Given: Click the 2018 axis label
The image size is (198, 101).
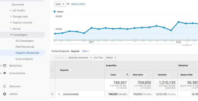Looking at the screenshot, I should coord(178,42).
